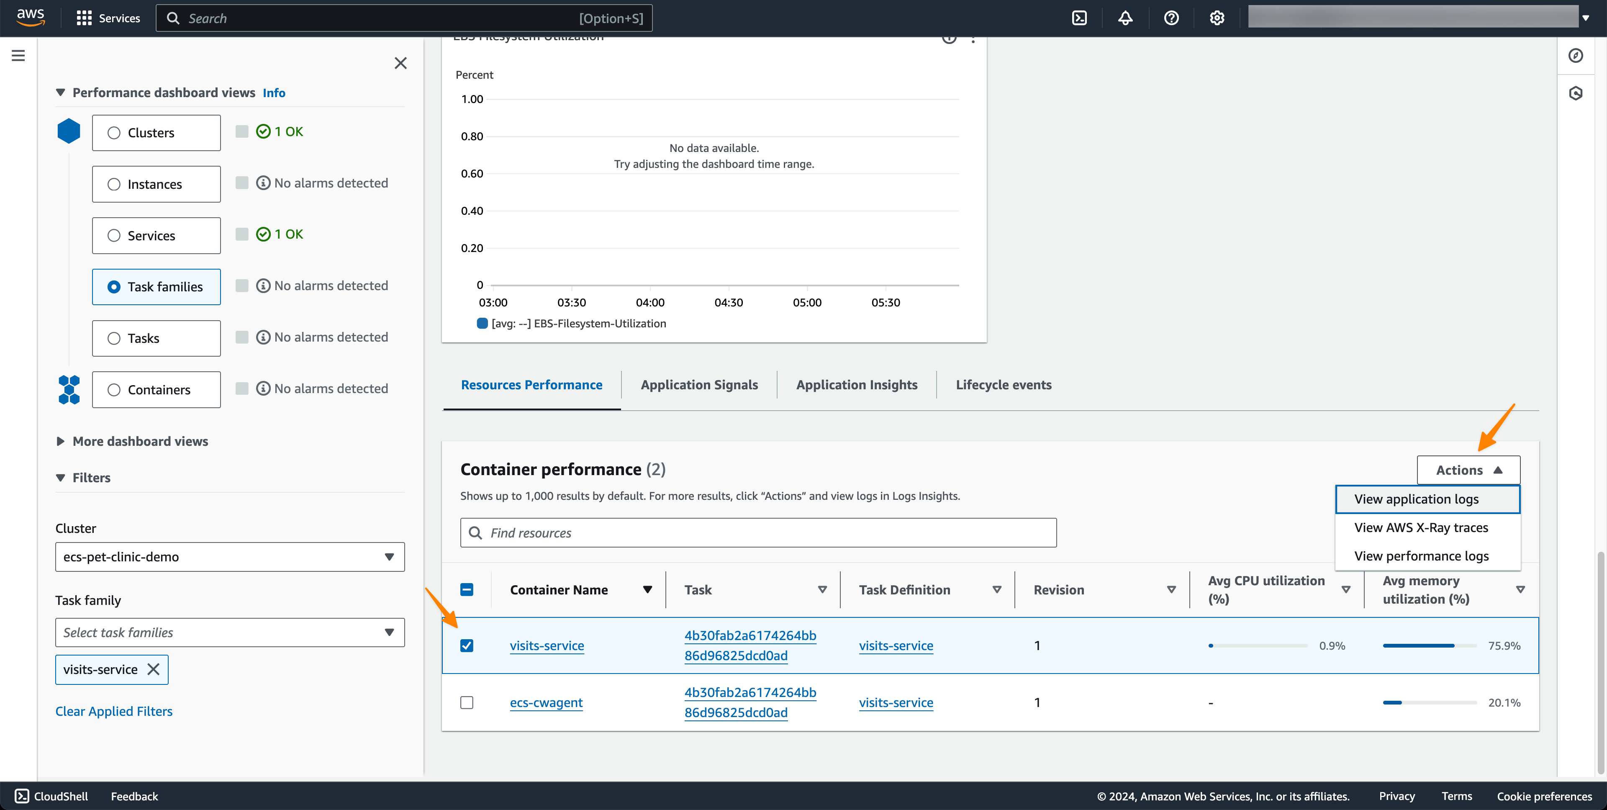The image size is (1607, 810).
Task: Open the Select task families dropdown
Action: coord(230,632)
